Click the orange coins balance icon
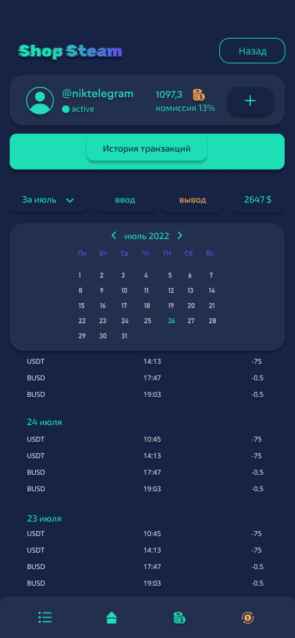This screenshot has width=295, height=638. pyautogui.click(x=199, y=95)
